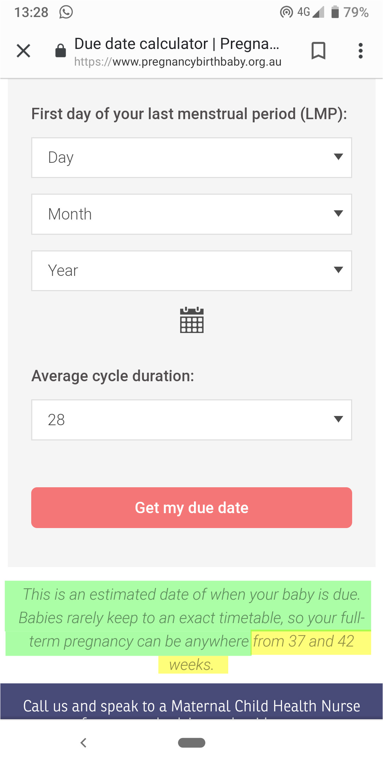Tap the home gesture pill
Viewport: 383px width, 766px height.
pyautogui.click(x=191, y=743)
